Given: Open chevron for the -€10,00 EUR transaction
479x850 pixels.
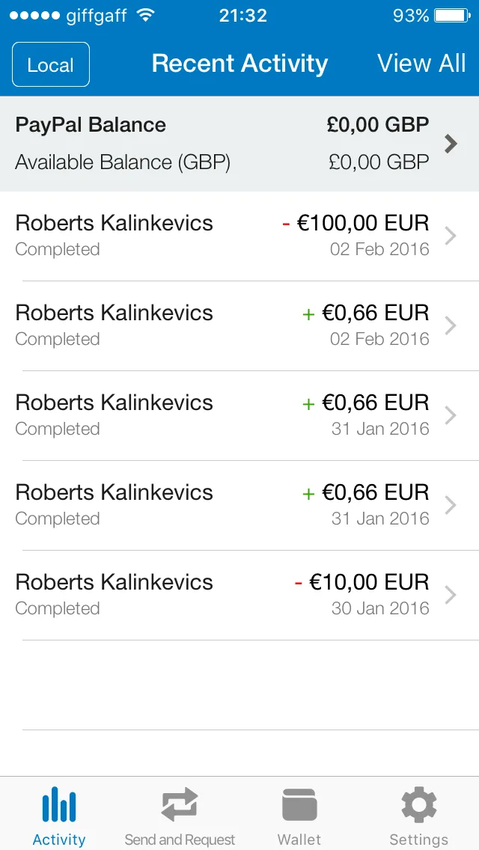Looking at the screenshot, I should 451,595.
